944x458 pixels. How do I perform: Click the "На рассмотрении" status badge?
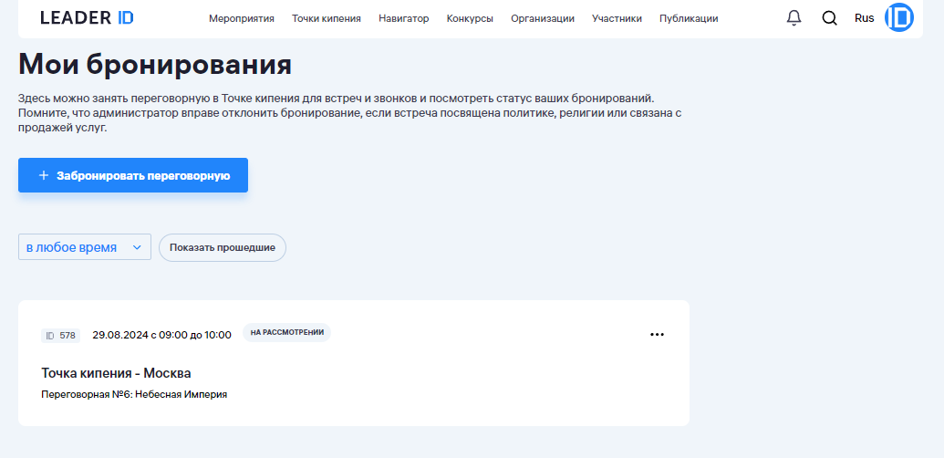point(286,333)
